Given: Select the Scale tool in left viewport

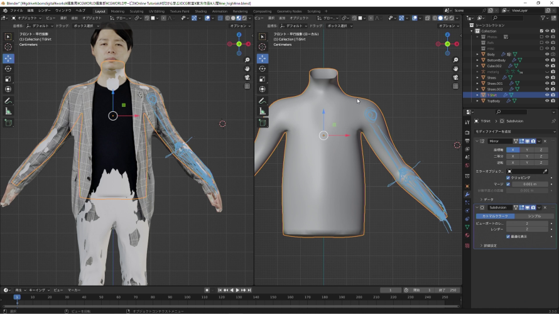Looking at the screenshot, I should pos(8,79).
